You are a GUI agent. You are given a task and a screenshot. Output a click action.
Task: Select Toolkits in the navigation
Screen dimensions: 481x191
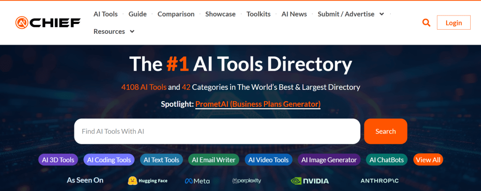click(258, 14)
